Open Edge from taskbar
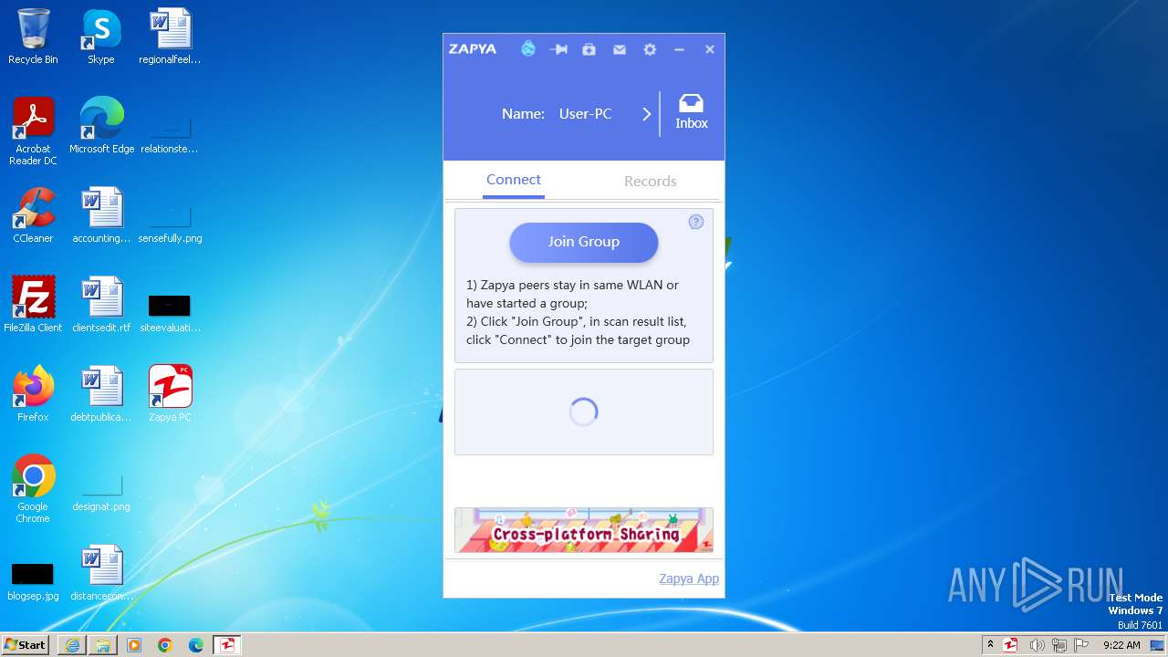 [196, 645]
